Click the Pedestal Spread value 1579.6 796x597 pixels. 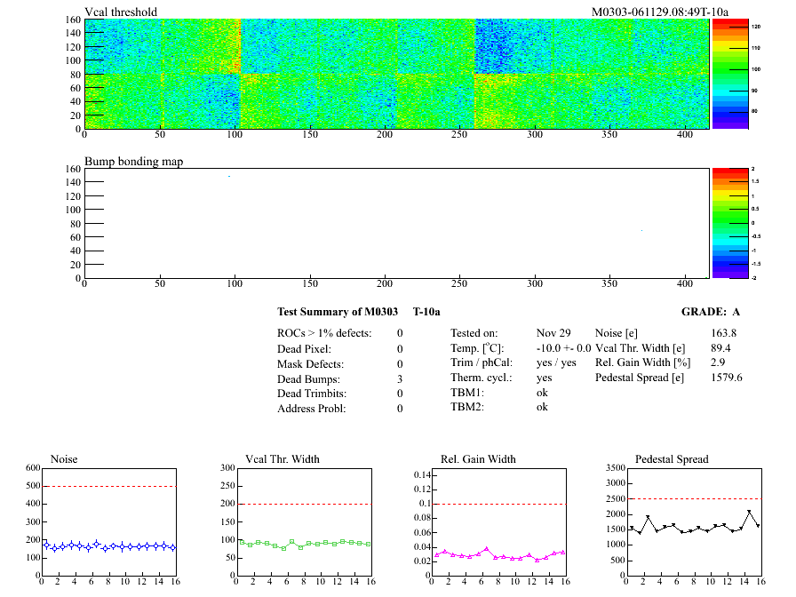pyautogui.click(x=727, y=378)
